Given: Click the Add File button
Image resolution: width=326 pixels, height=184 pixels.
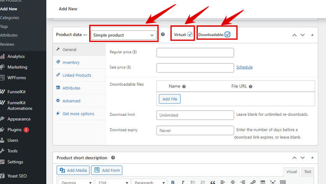Looking at the screenshot, I should tap(170, 99).
